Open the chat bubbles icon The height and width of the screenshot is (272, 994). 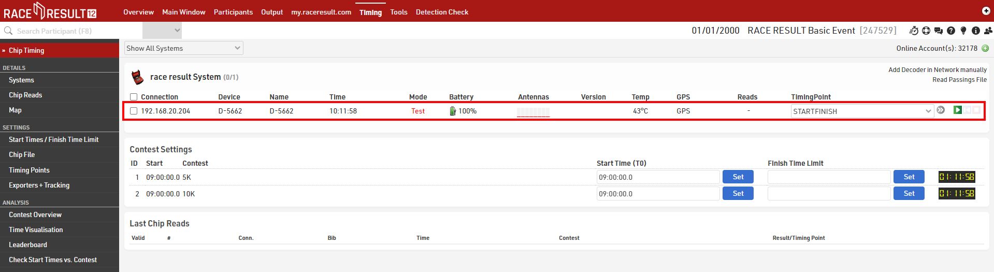click(x=939, y=31)
